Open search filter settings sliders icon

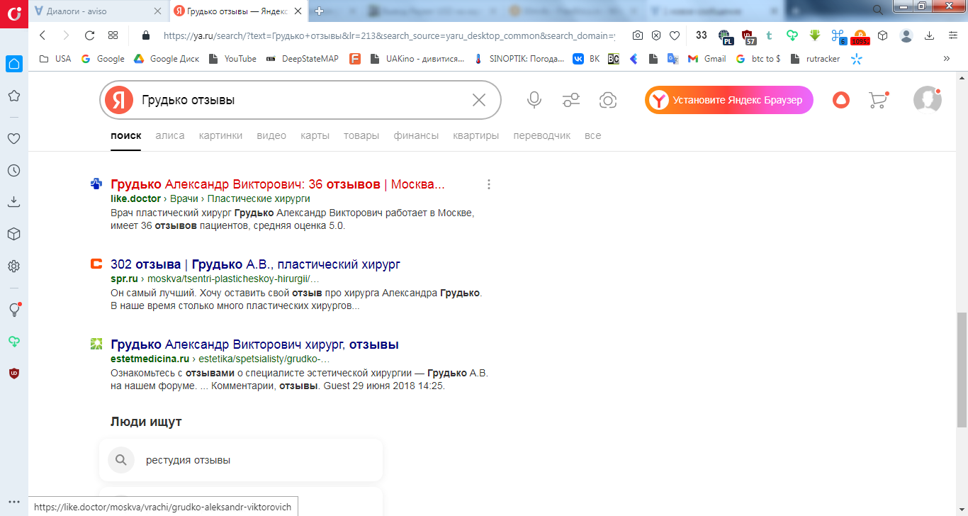[x=571, y=100]
